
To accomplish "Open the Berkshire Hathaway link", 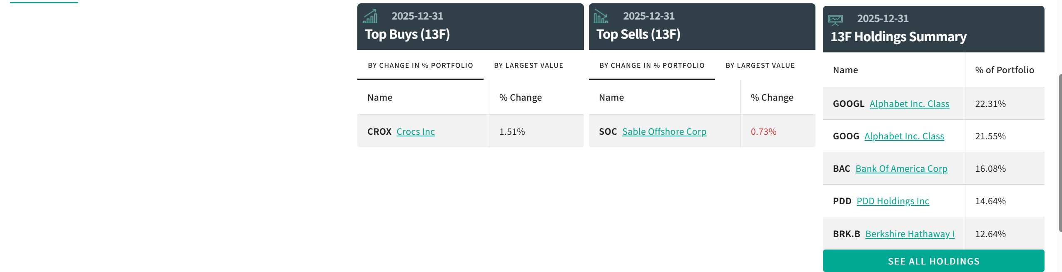I will coord(910,234).
